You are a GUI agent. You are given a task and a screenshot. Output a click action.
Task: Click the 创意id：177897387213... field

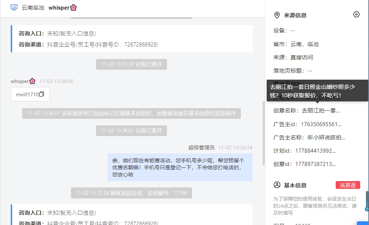pyautogui.click(x=304, y=164)
